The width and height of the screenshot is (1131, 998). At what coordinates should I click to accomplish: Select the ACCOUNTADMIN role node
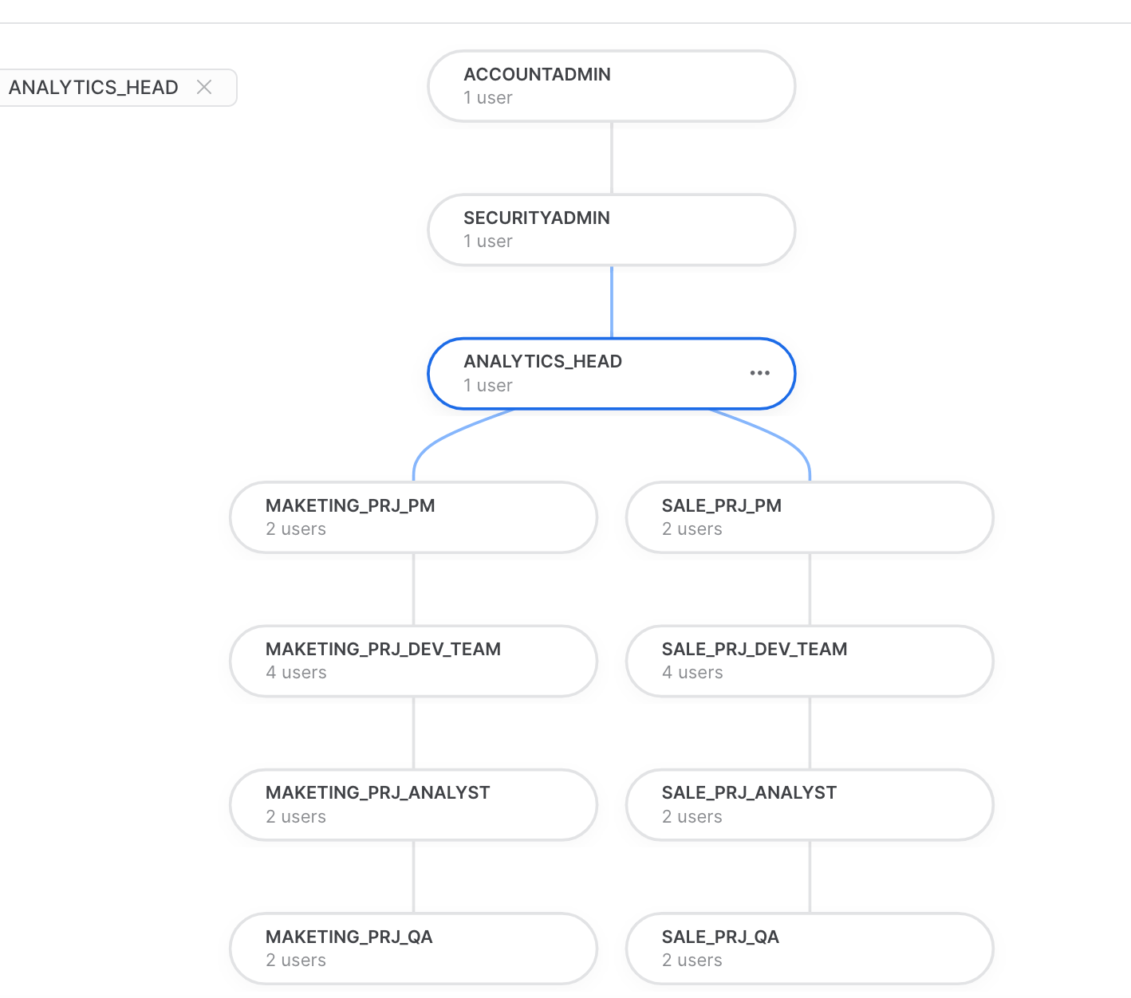[611, 86]
